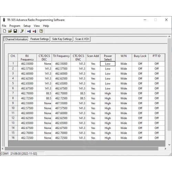Screen dimensions: 172x172
Task: Click channel 9 PTT ID Off cell
Action: pyautogui.click(x=157, y=103)
